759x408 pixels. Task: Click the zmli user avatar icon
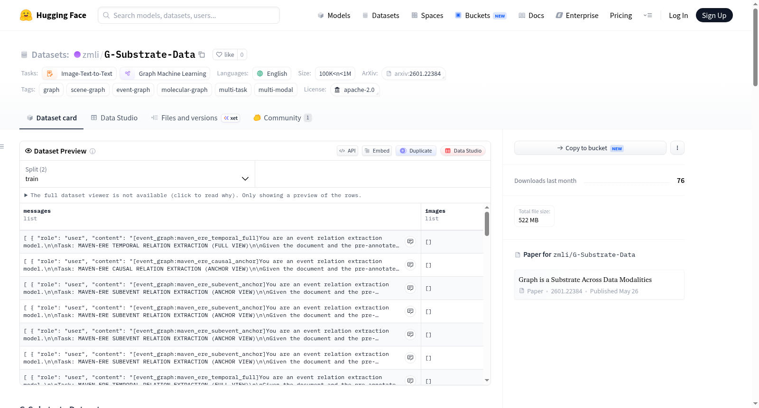coord(77,54)
